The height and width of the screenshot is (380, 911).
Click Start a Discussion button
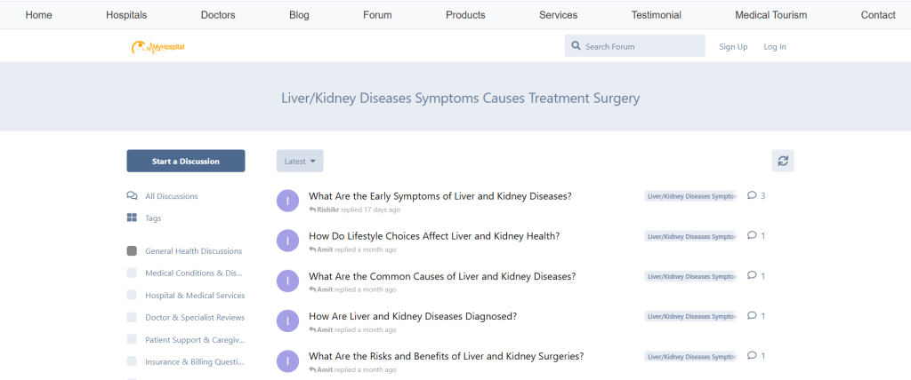[186, 161]
